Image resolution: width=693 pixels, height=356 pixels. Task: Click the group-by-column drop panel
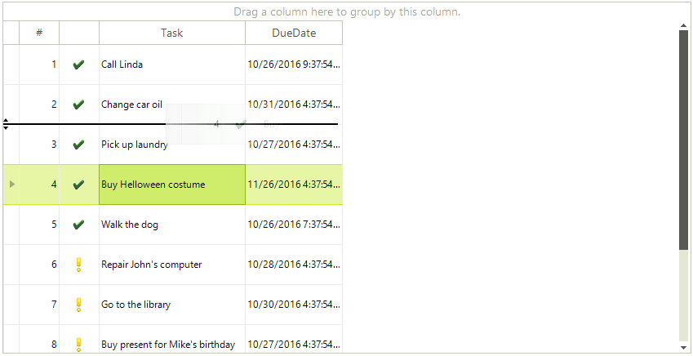347,11
